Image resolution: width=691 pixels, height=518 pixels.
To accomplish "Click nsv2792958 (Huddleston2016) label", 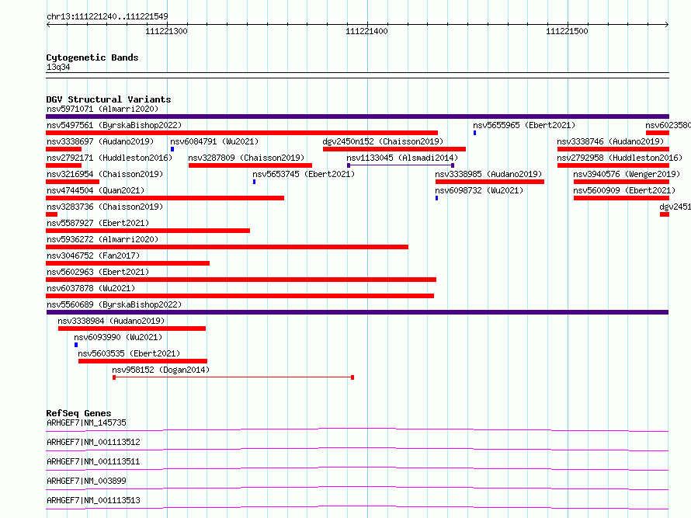I will point(620,158).
